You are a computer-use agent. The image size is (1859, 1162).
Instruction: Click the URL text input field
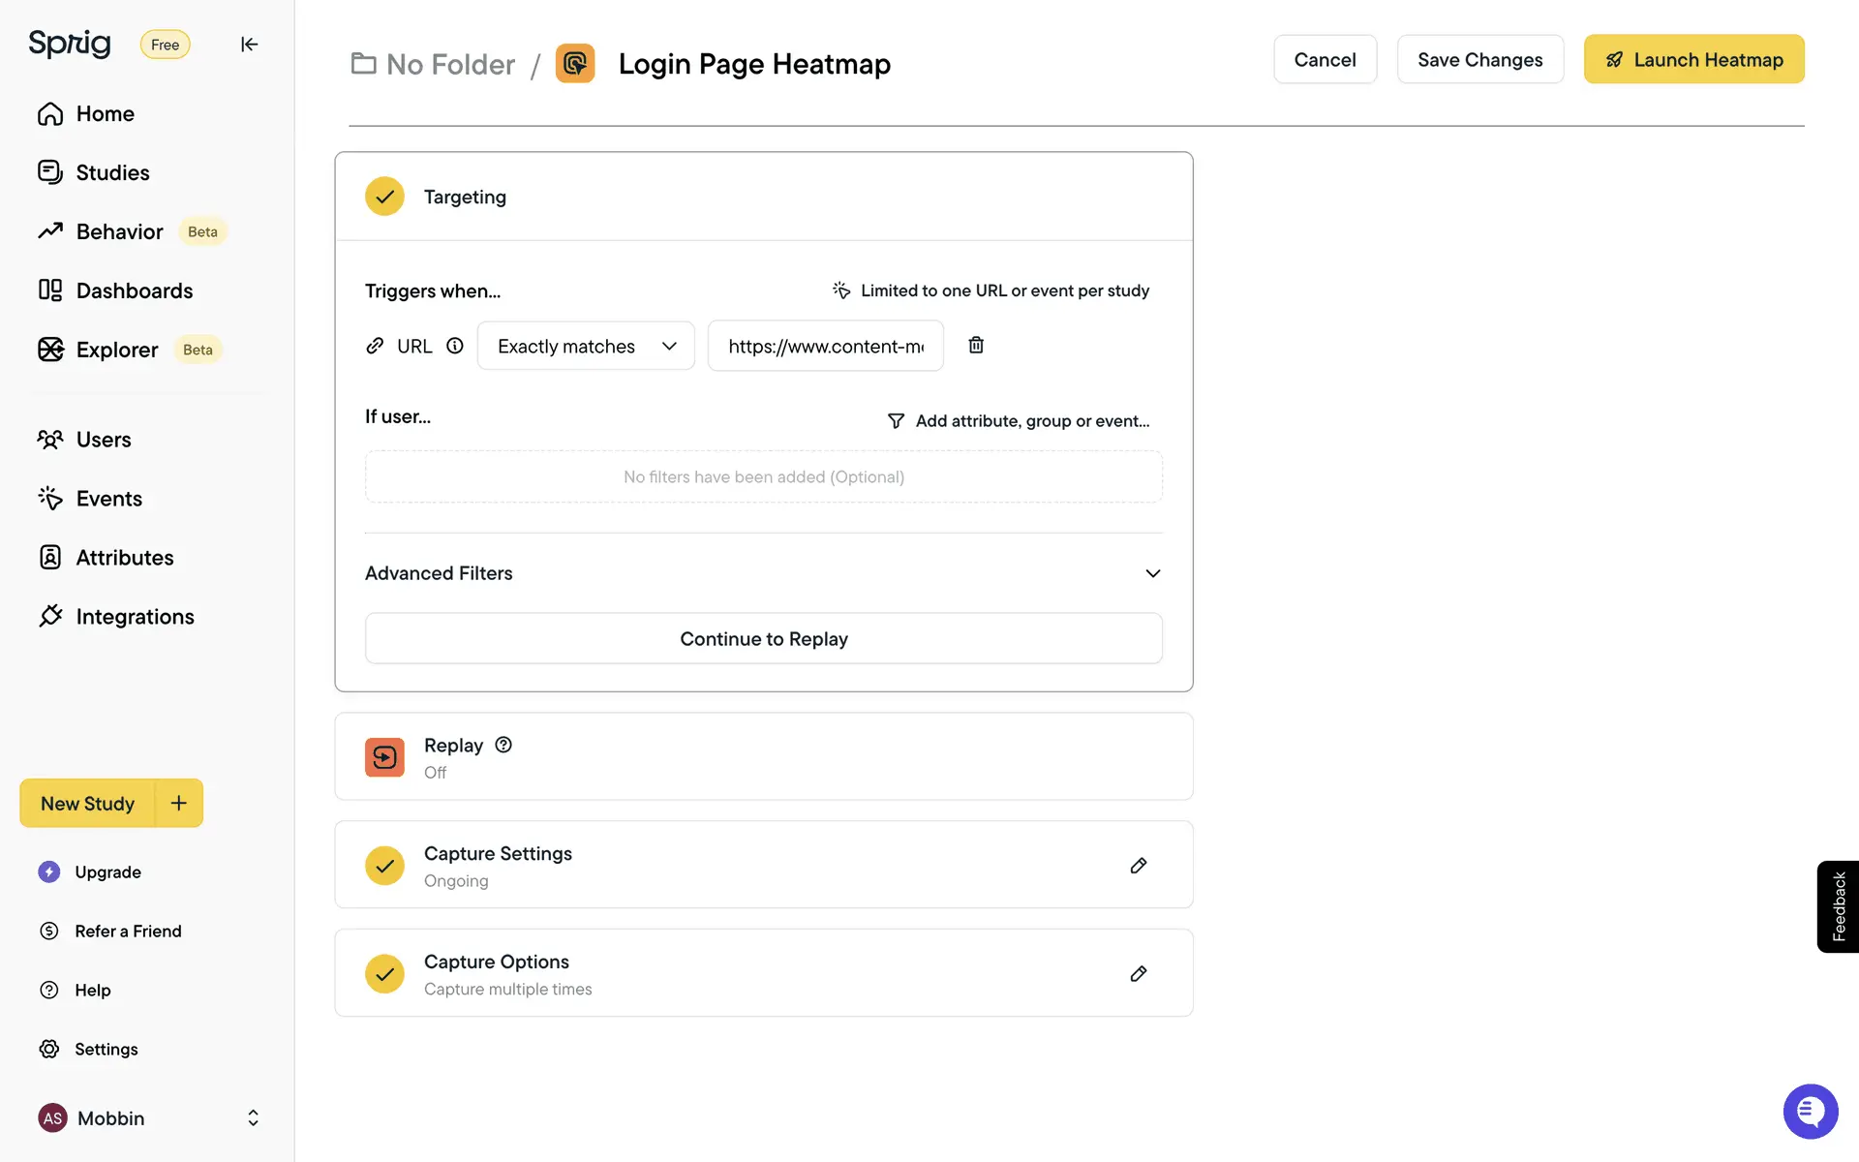[x=825, y=347]
